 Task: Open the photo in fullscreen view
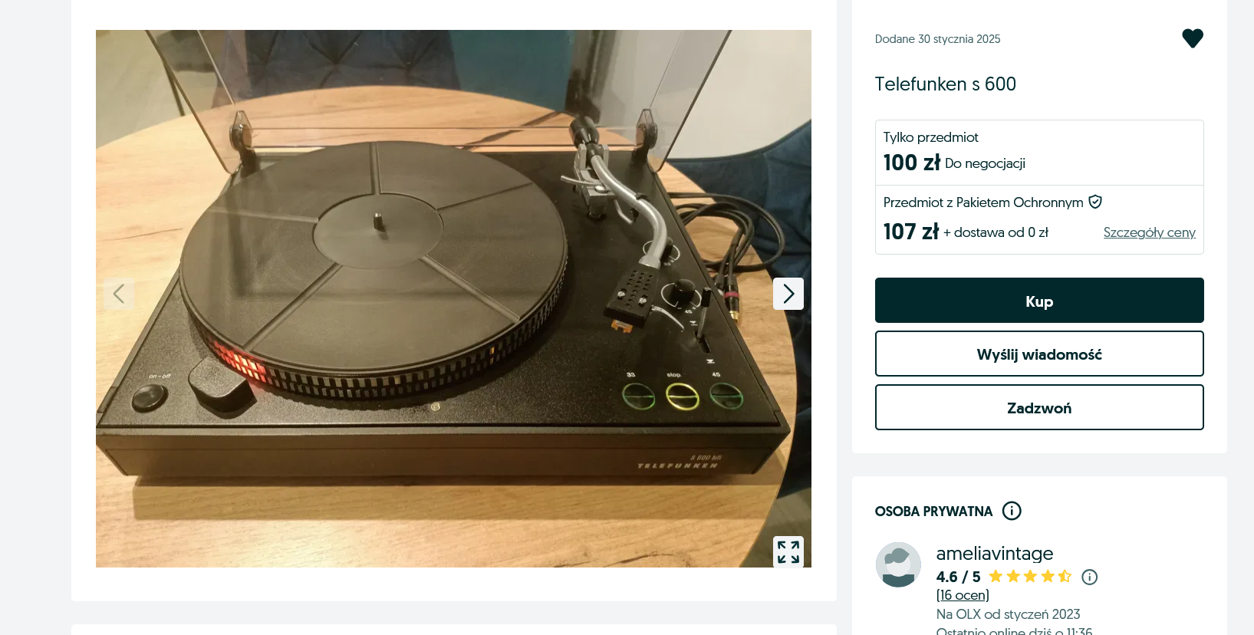[x=788, y=551]
